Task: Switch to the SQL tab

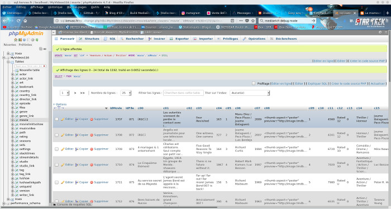Action: tap(110, 39)
